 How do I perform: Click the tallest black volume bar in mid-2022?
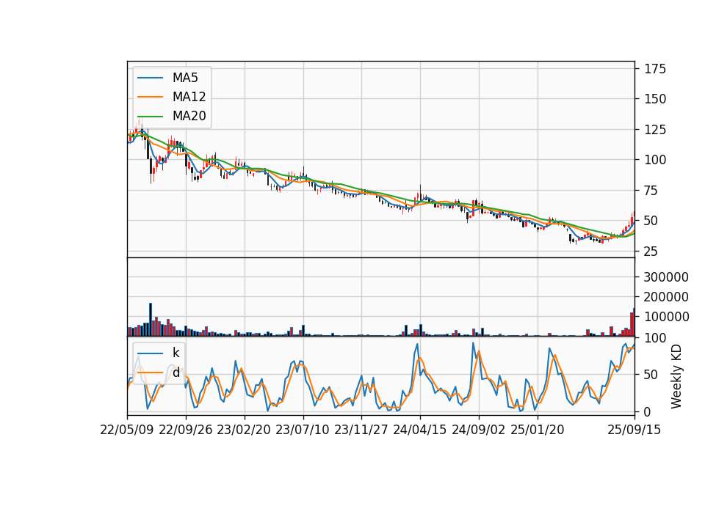151,320
